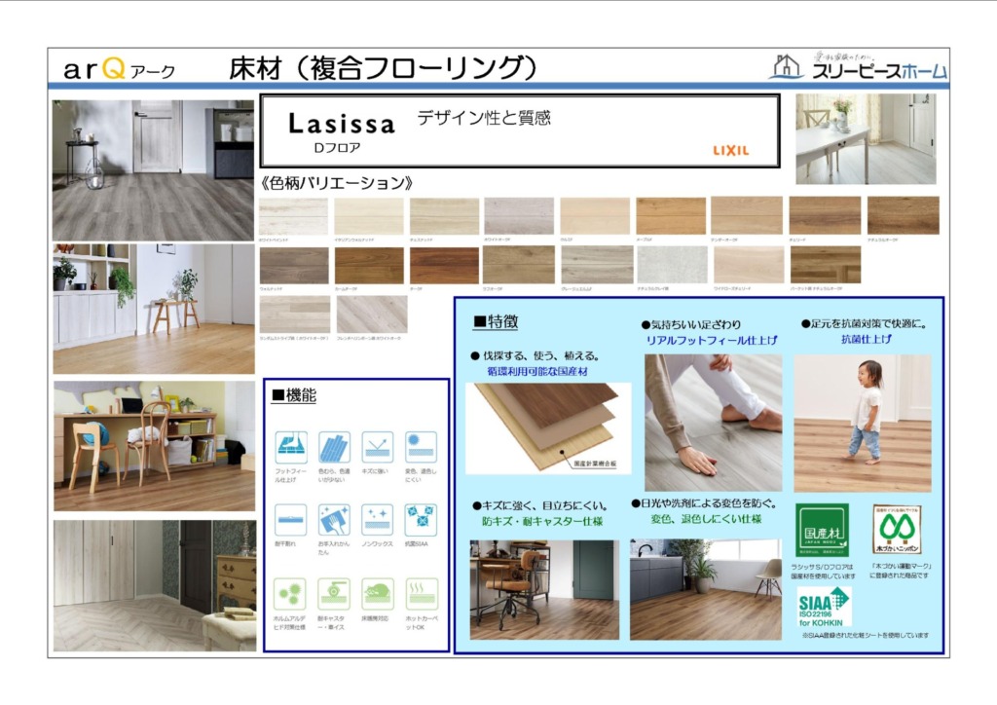Click the LIXIL brand logo
This screenshot has width=997, height=705.
730,150
